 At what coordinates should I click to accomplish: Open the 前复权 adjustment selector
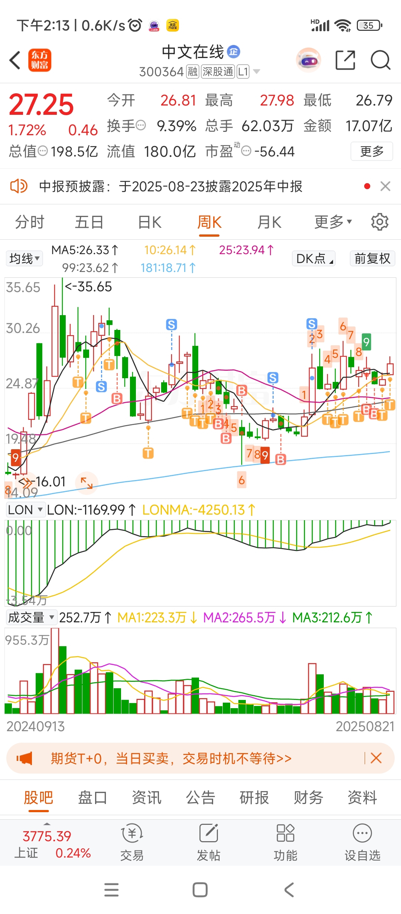[372, 258]
